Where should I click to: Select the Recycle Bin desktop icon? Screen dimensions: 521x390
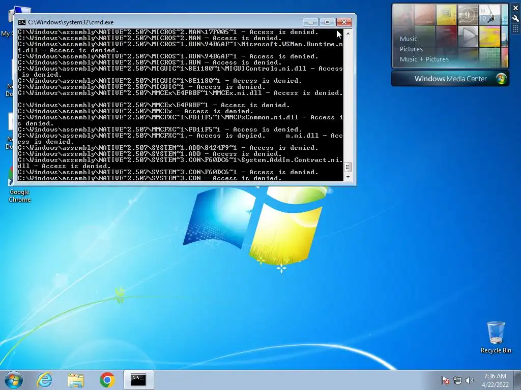496,337
